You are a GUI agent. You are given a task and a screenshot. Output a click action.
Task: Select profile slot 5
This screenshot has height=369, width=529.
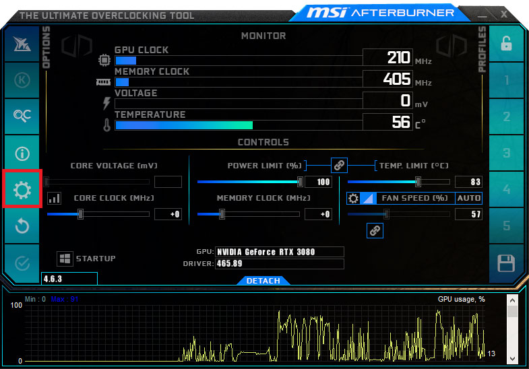click(506, 226)
